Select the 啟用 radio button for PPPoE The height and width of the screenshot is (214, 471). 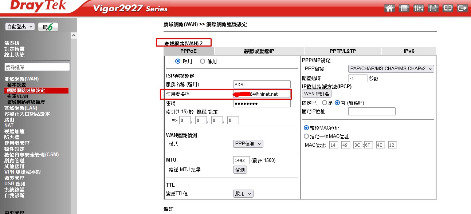click(178, 62)
